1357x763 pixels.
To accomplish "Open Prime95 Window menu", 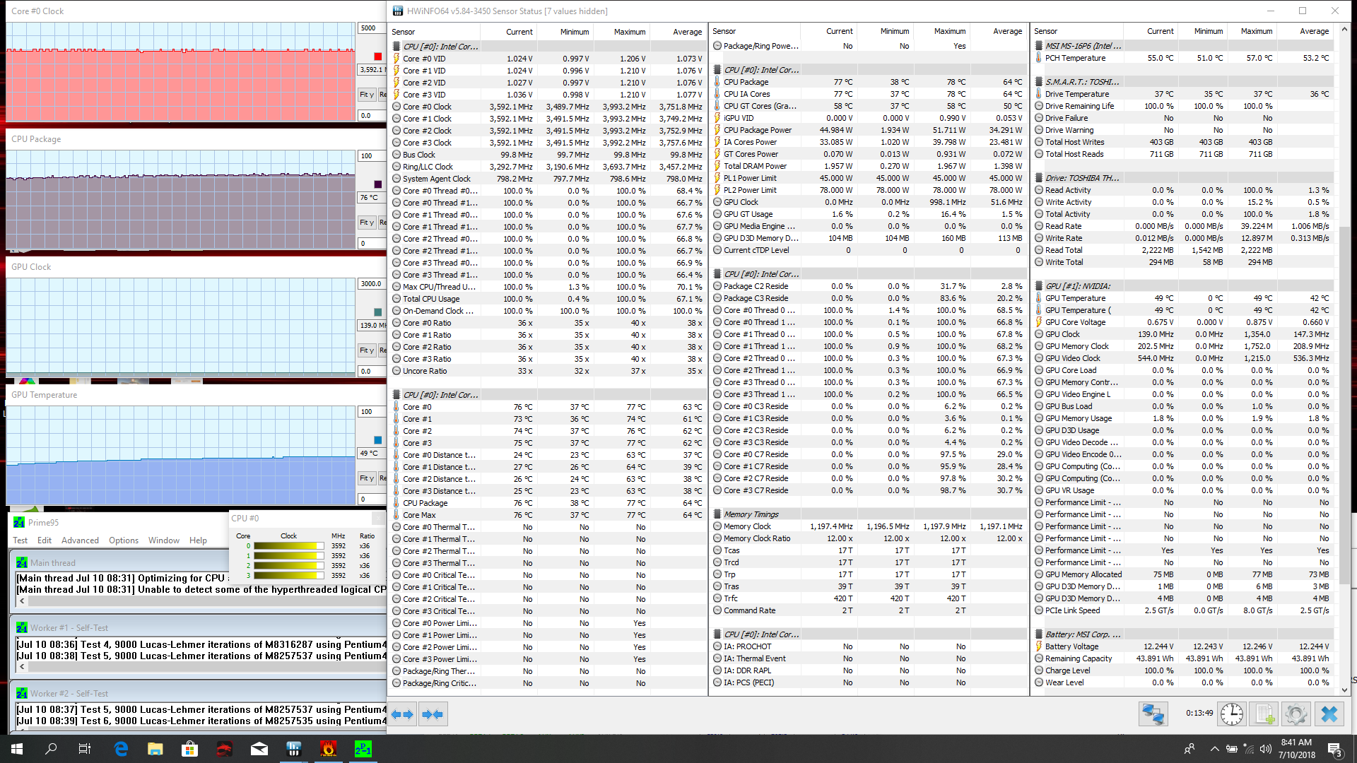I will point(164,540).
